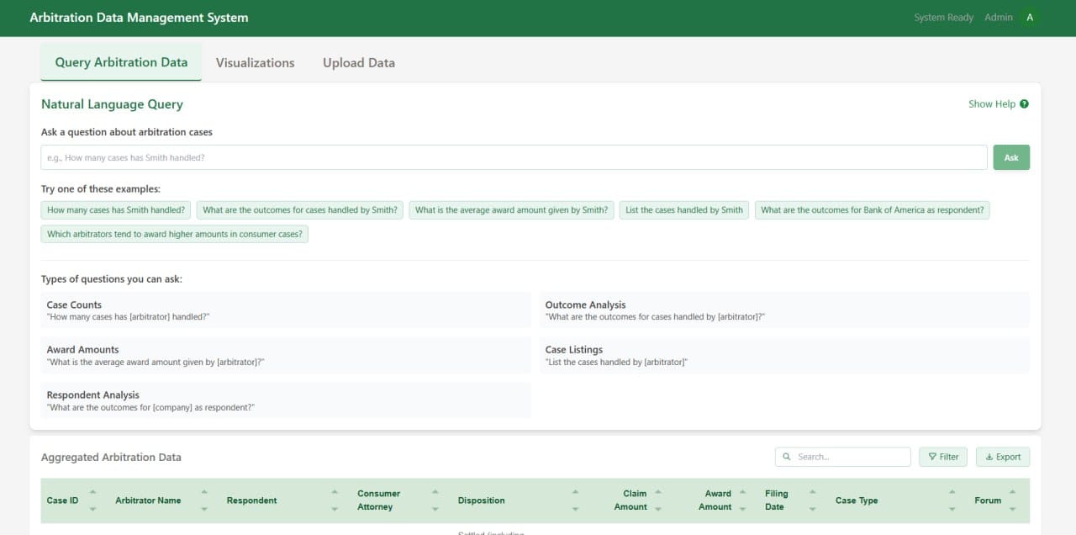Click the question-mark help icon beside Show Help
The image size is (1076, 535).
(1024, 103)
